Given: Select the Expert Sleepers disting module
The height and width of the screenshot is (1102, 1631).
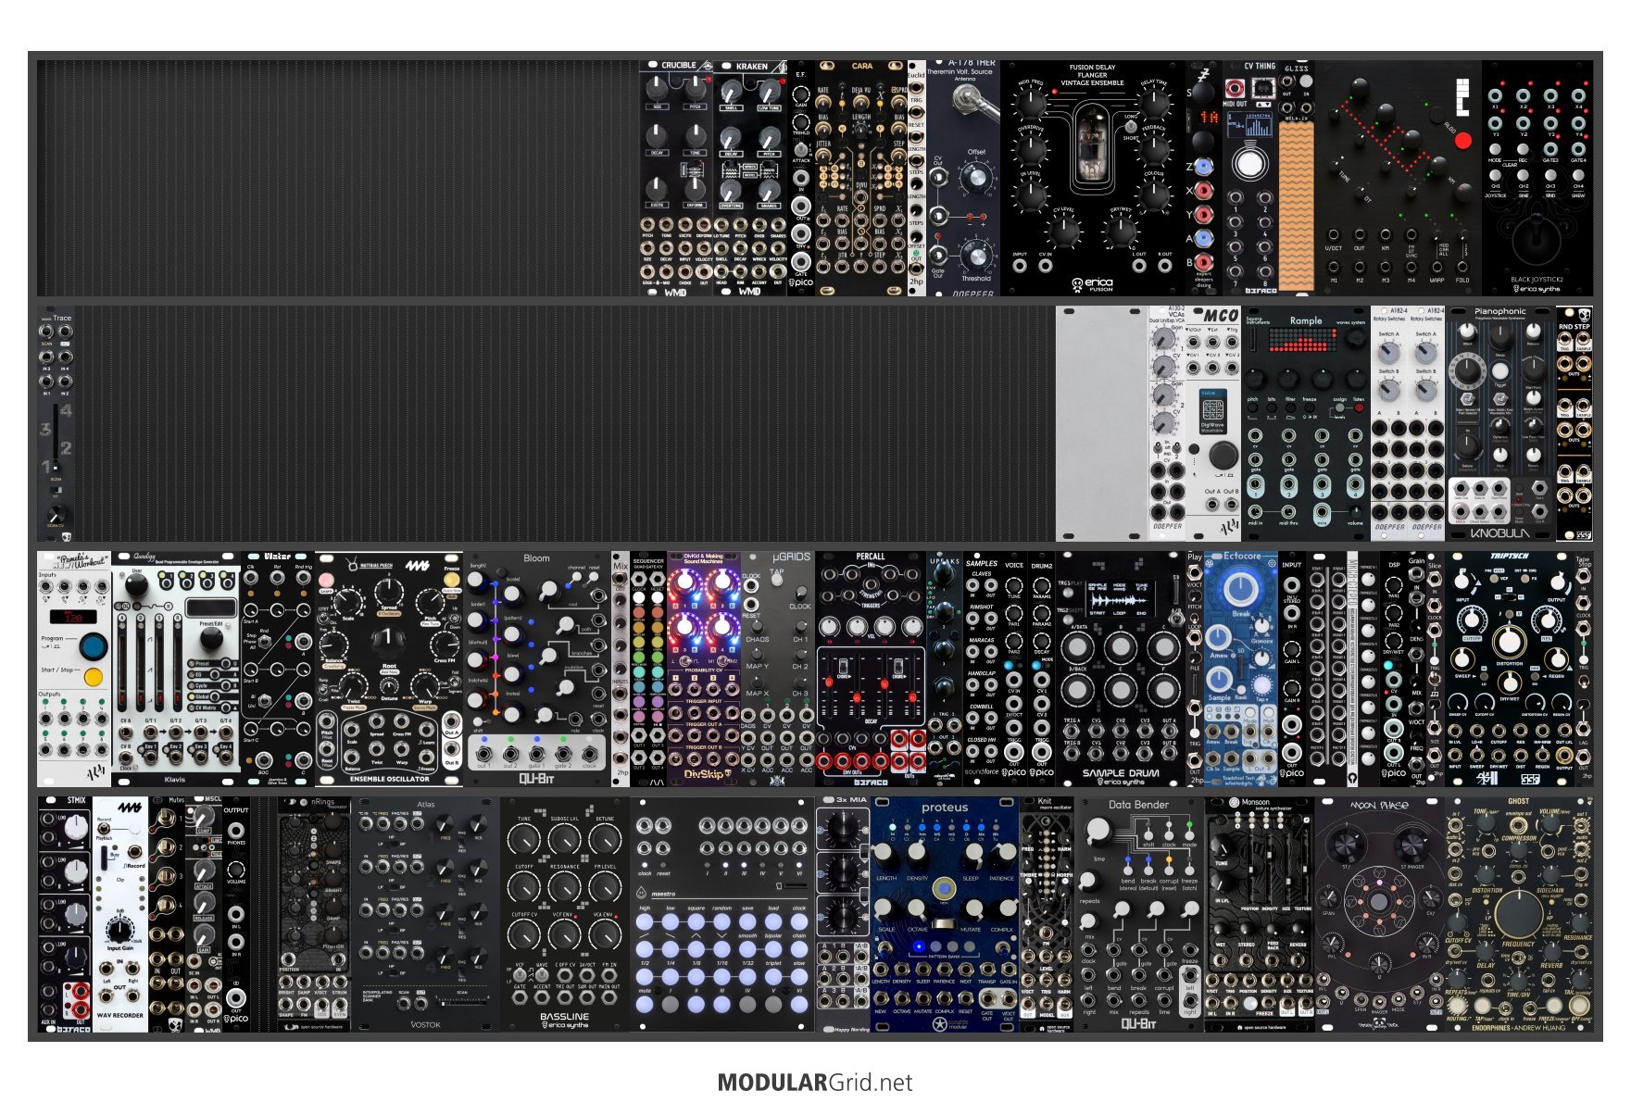Looking at the screenshot, I should click(1204, 178).
